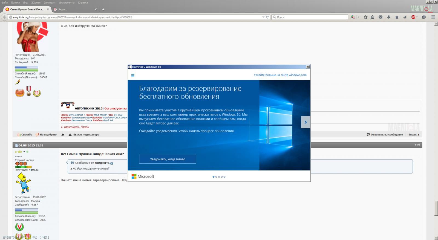This screenshot has width=438, height=240.
Task: Select the first slide indicator dot
Action: (x=214, y=177)
